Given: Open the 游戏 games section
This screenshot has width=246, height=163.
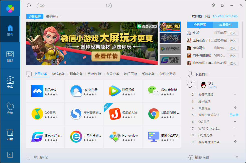Looking at the screenshot, I should pyautogui.click(x=10, y=56).
